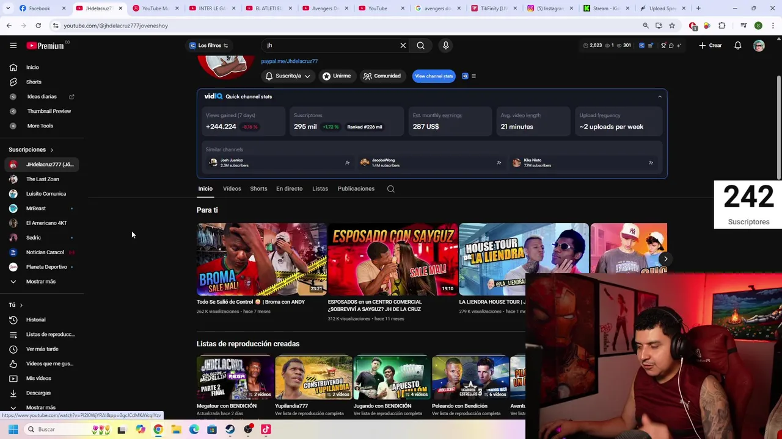Click View channel stats button
Image resolution: width=782 pixels, height=439 pixels.
pyautogui.click(x=434, y=76)
